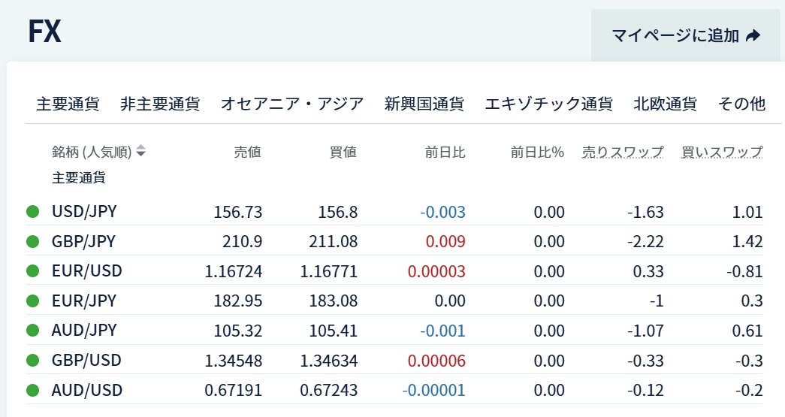Screen dimensions: 785x417
Task: Open the AUD/USD pair
Action: point(87,390)
